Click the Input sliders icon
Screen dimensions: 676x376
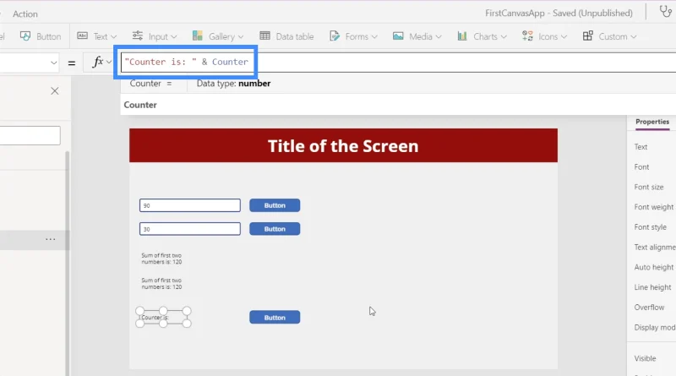[x=138, y=35]
